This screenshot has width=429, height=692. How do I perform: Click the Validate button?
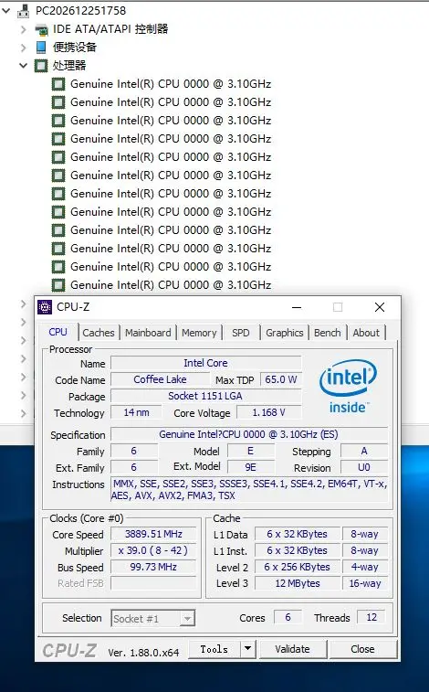click(x=292, y=649)
